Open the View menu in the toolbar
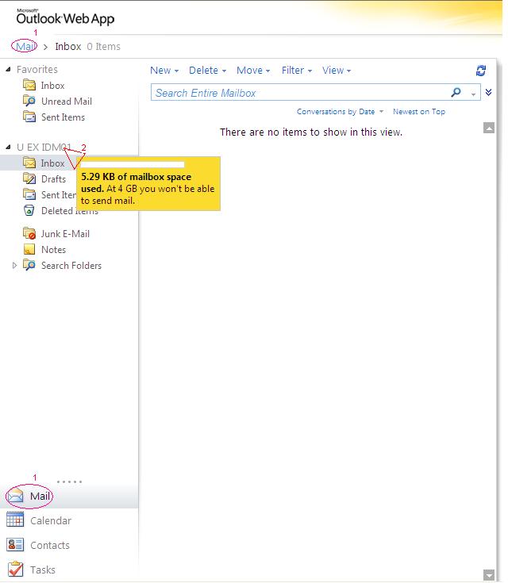 click(x=337, y=71)
